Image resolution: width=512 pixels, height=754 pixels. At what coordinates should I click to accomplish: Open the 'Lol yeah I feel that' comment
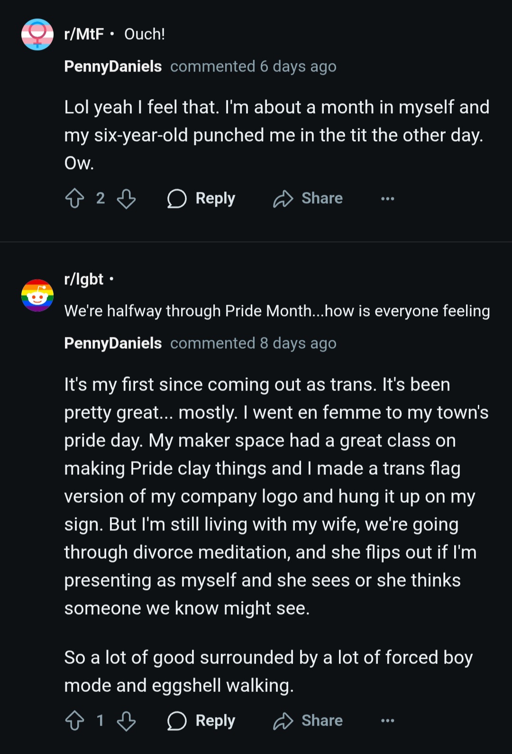click(277, 135)
